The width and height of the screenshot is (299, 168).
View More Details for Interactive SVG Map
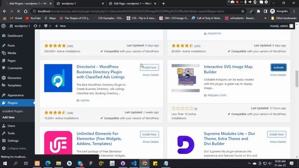(x=278, y=75)
